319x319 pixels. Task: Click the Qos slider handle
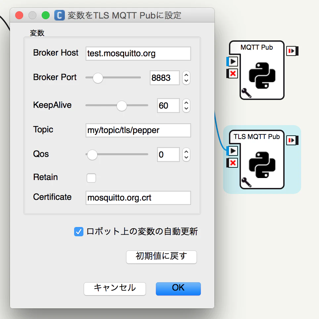click(x=92, y=155)
